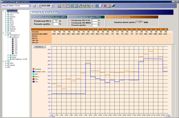Viewport: 179px width, 118px height.
Task: Click the TRV- purple legend swatch
Action: (x=33, y=82)
